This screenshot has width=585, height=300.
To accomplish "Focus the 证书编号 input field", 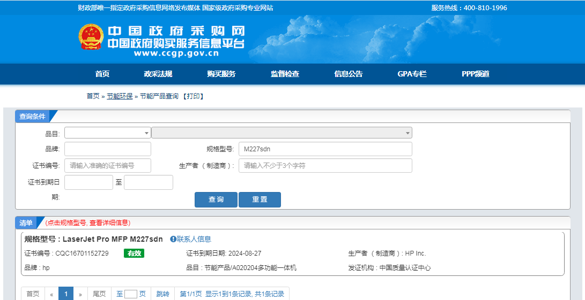I will (x=107, y=166).
